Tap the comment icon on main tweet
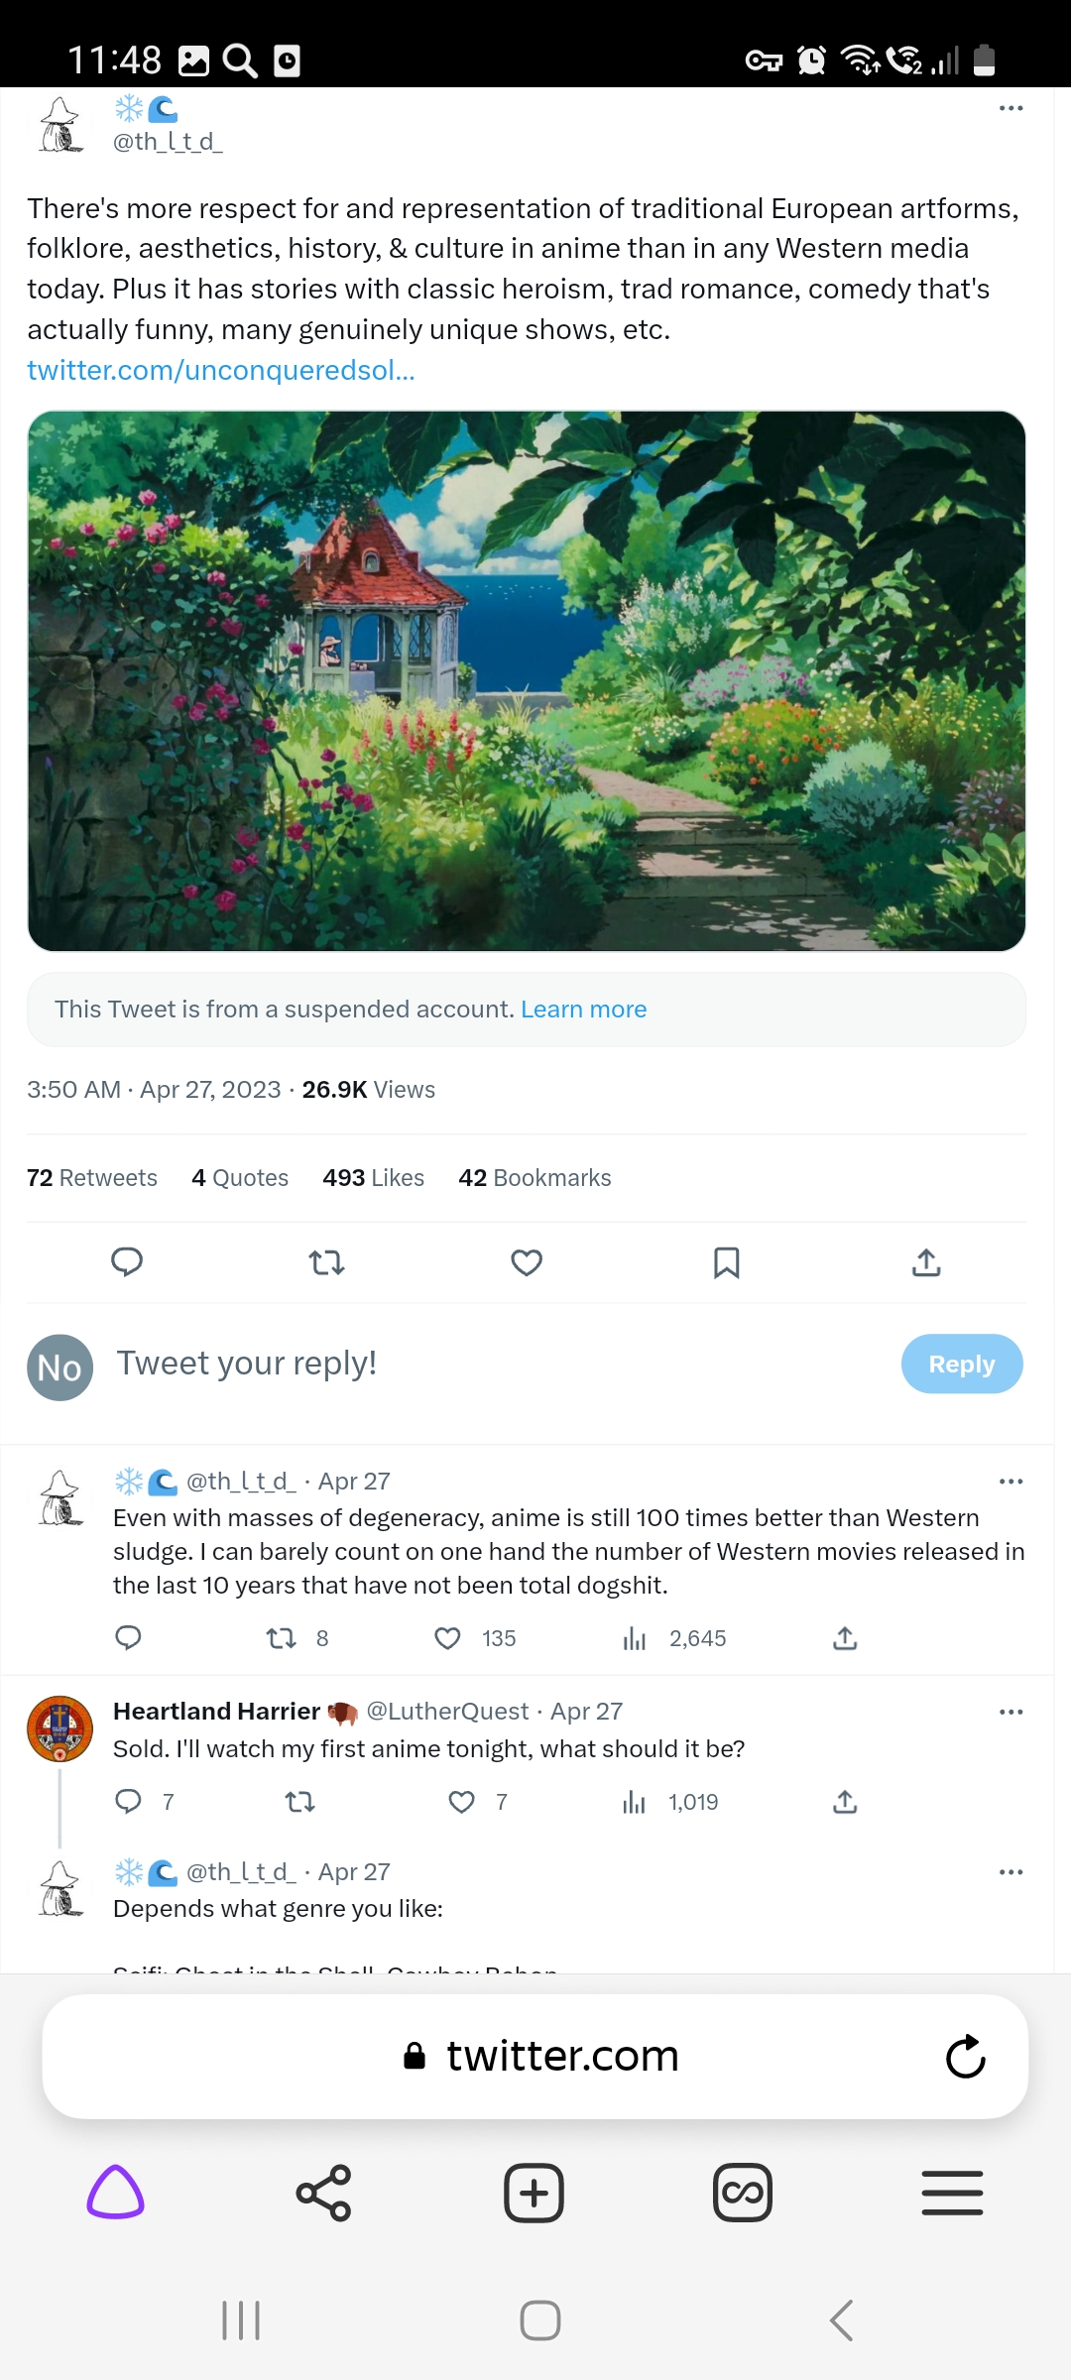 tap(127, 1261)
